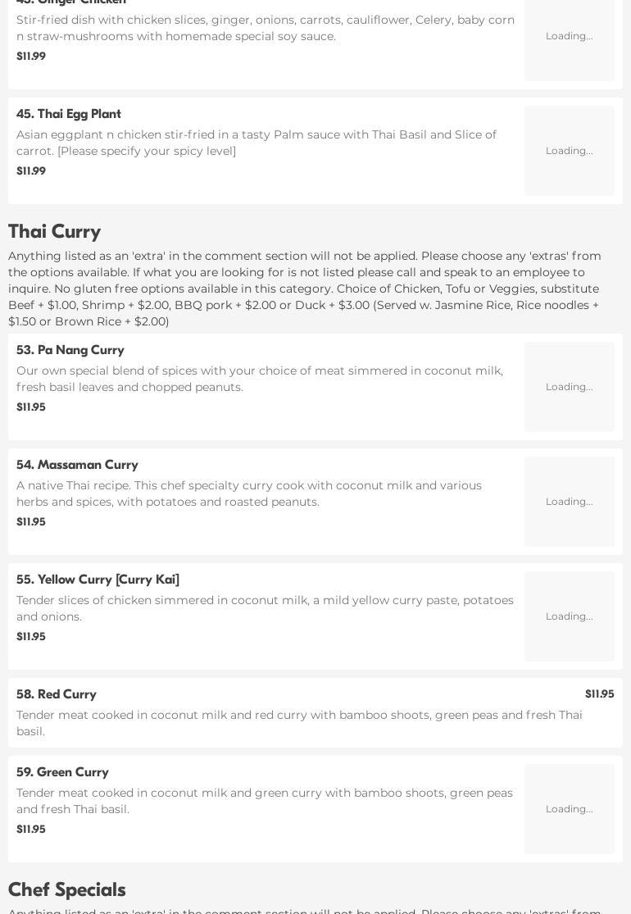Open the 59. Green Curry item title
Image resolution: width=631 pixels, height=914 pixels.
pos(62,772)
